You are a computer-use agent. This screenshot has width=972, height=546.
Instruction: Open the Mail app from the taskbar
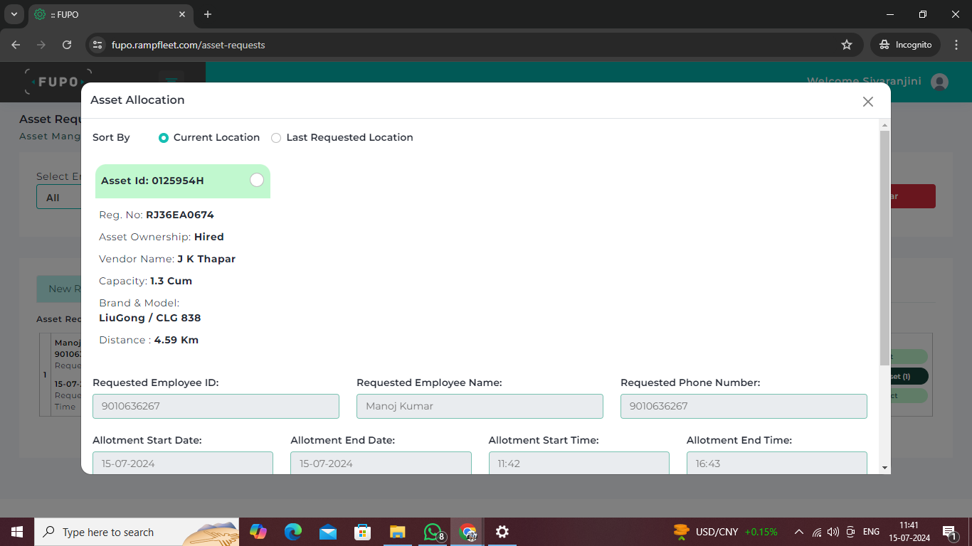coord(328,532)
